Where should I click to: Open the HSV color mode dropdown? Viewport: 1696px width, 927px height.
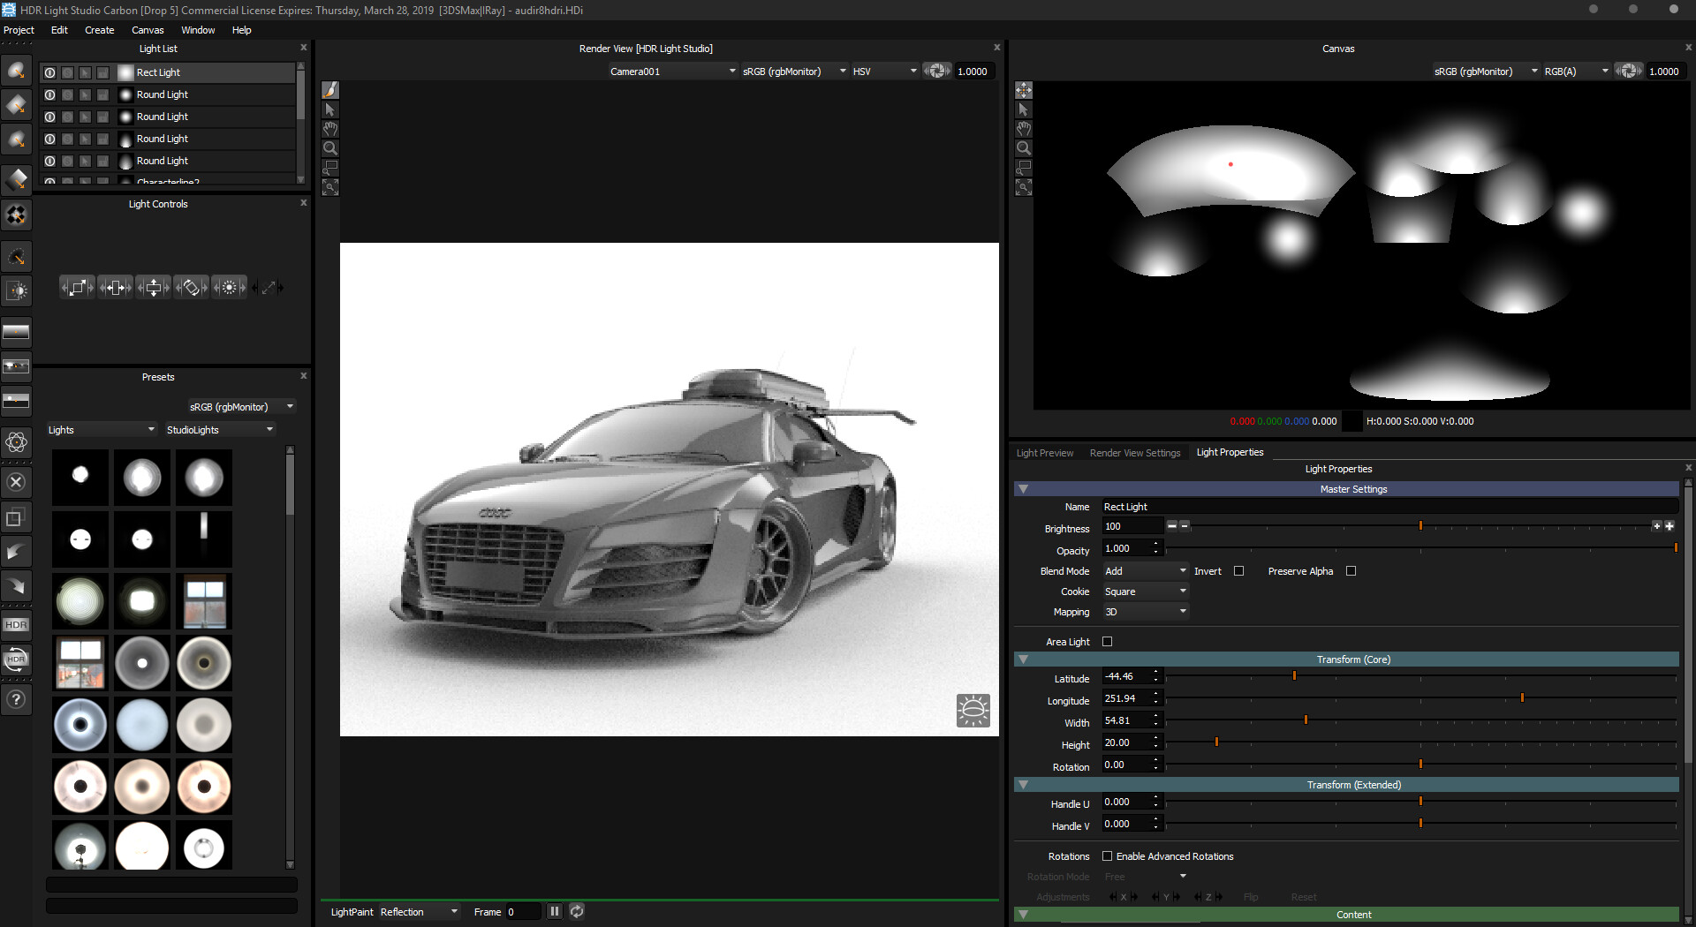point(884,72)
